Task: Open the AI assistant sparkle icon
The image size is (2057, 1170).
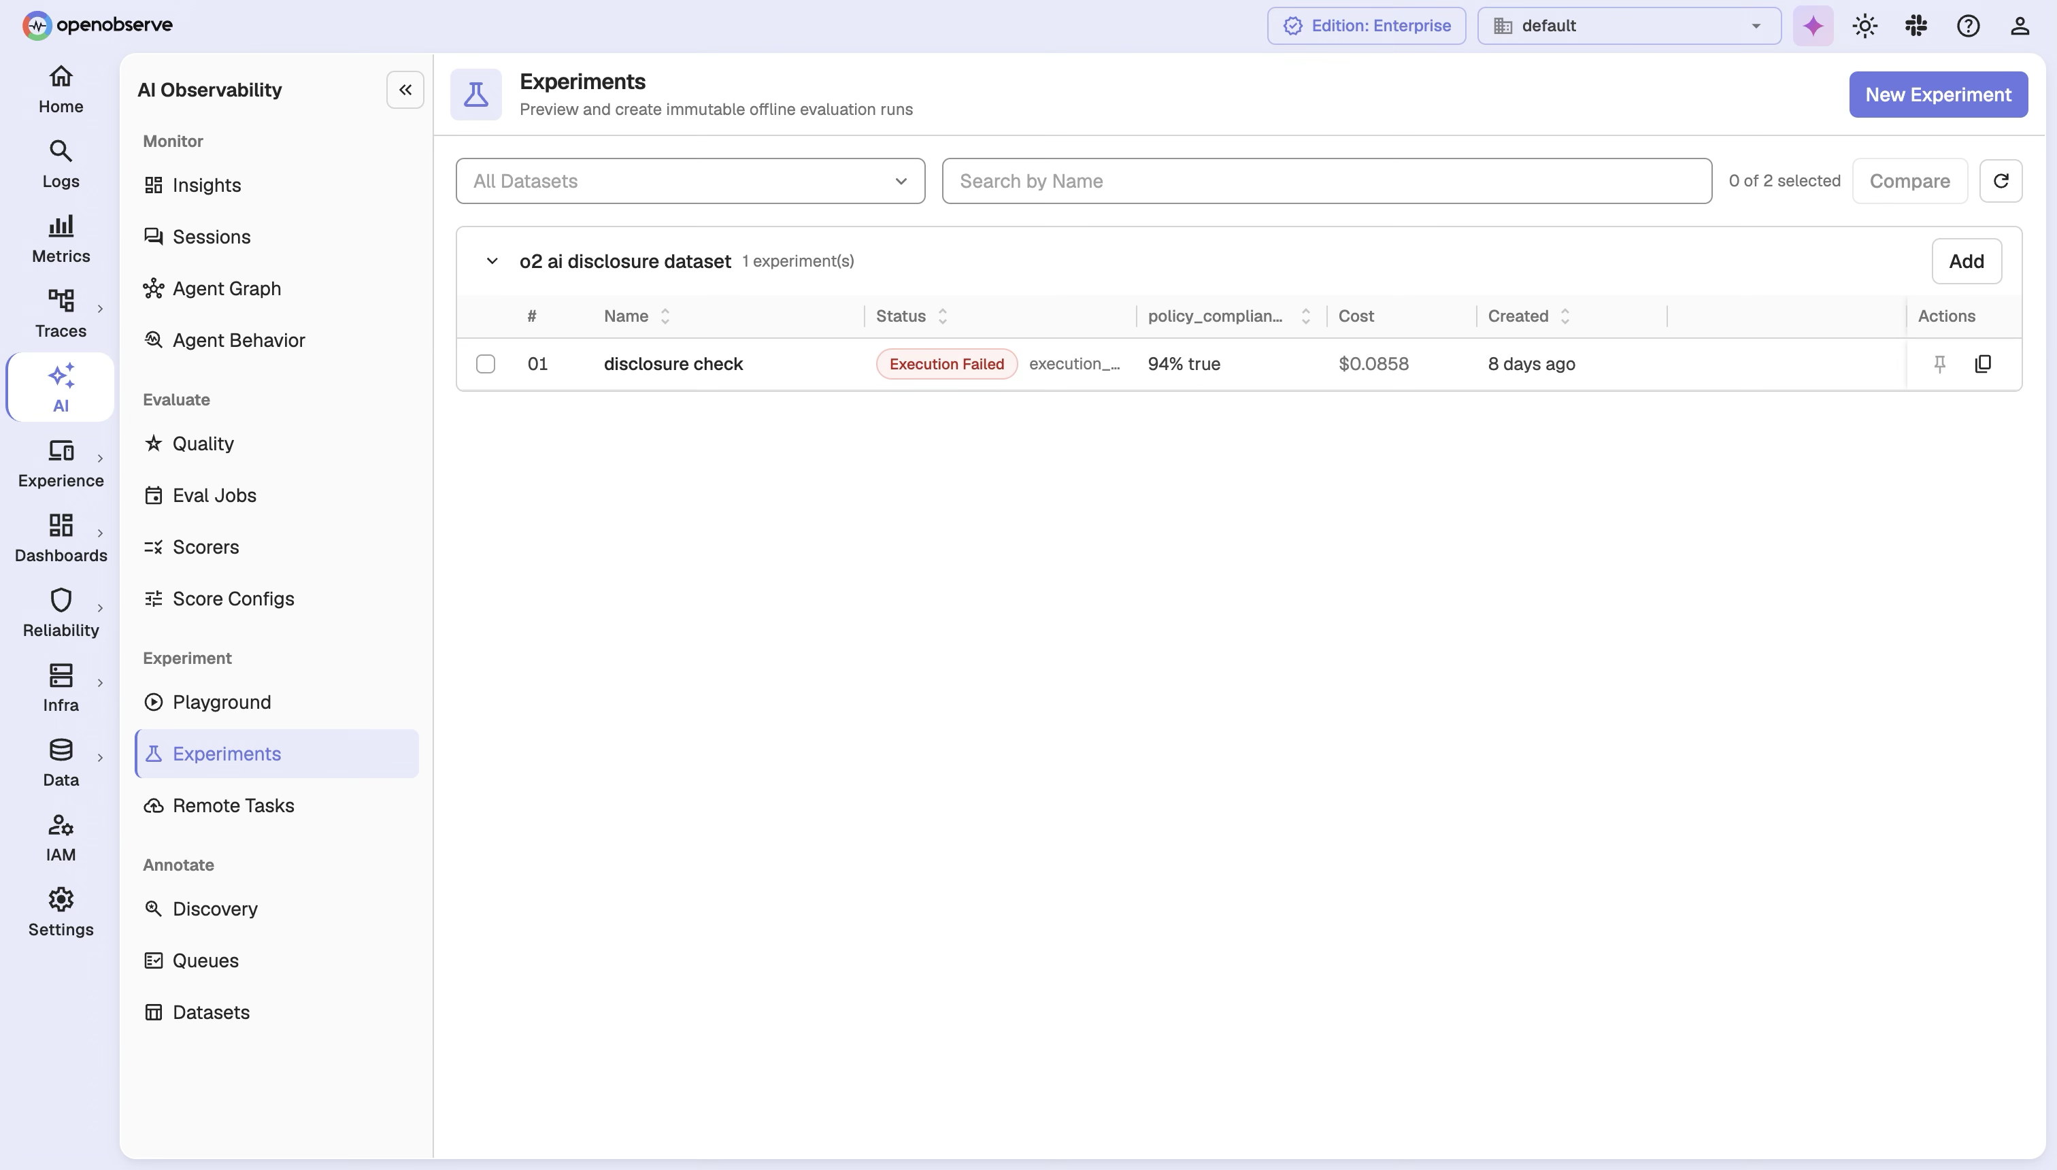Action: pyautogui.click(x=1813, y=26)
